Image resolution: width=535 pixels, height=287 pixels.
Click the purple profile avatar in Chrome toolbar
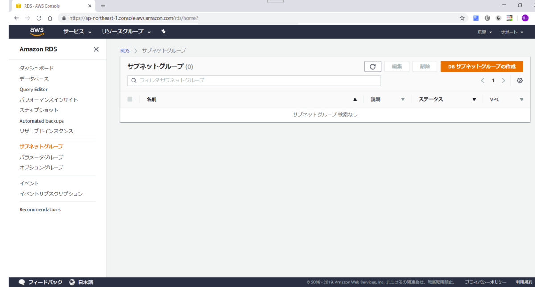click(x=526, y=18)
